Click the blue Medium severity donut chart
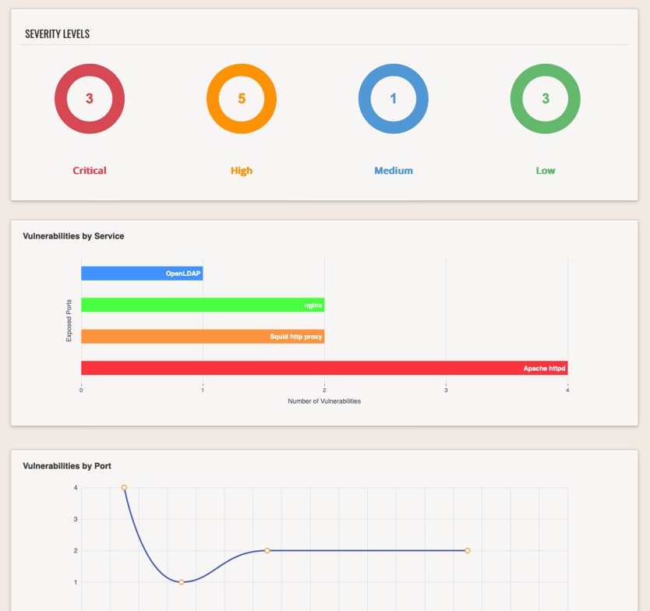 394,99
